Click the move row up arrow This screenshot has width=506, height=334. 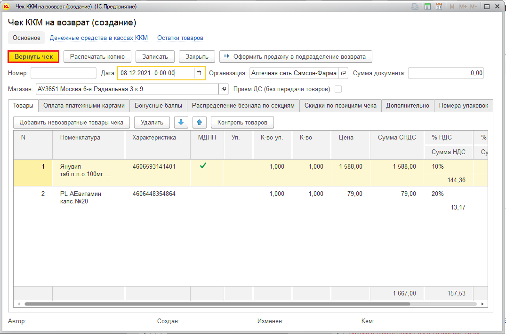click(199, 123)
